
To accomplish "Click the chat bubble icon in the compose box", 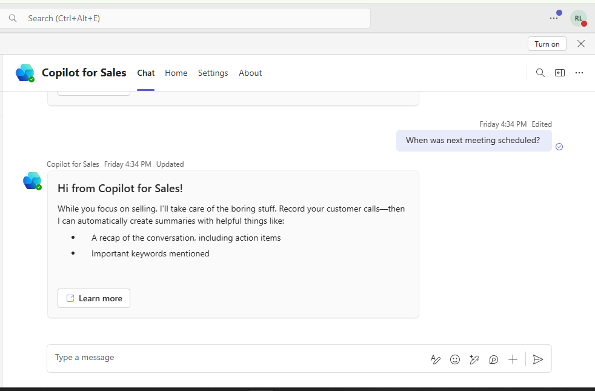I will click(493, 359).
